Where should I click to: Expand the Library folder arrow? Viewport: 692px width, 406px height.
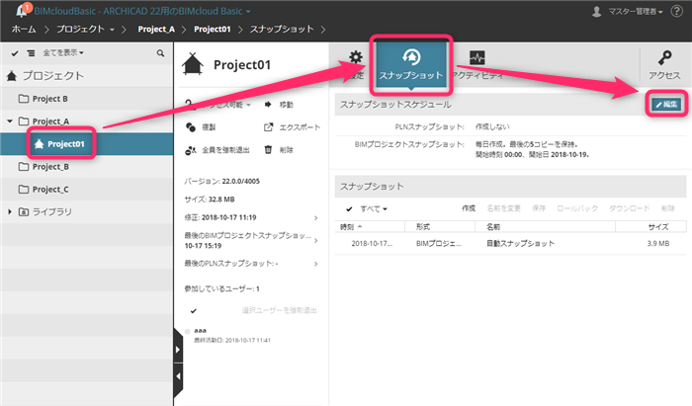click(10, 211)
